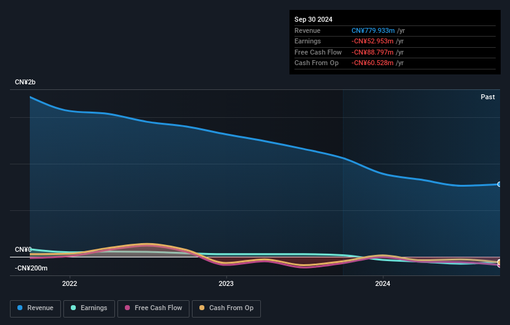Screen dimensions: 510x325
Task: Click the CN¥0 y-axis label
Action: coord(23,250)
